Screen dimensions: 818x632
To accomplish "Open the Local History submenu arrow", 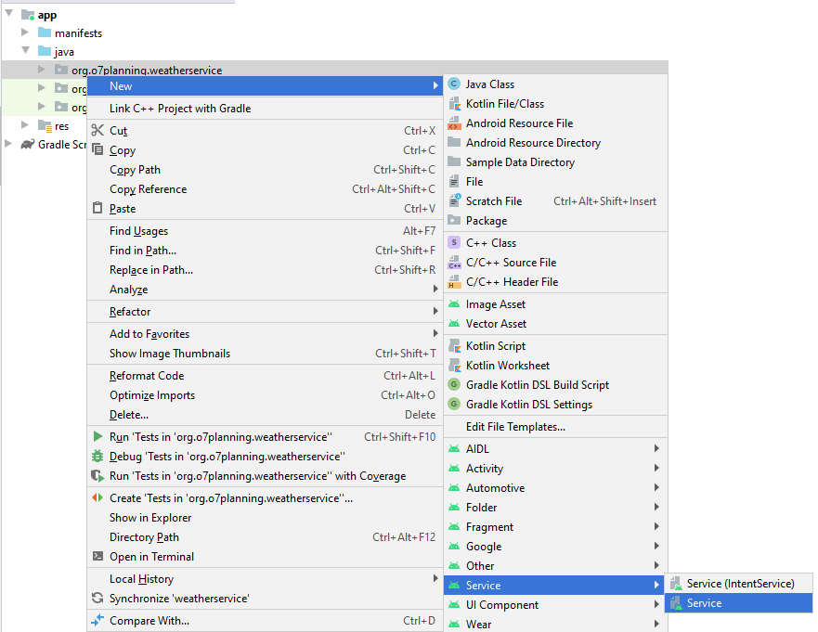I will 435,578.
